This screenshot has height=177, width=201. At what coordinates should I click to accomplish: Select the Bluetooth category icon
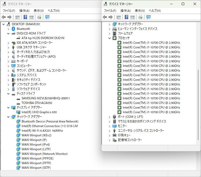(14, 29)
